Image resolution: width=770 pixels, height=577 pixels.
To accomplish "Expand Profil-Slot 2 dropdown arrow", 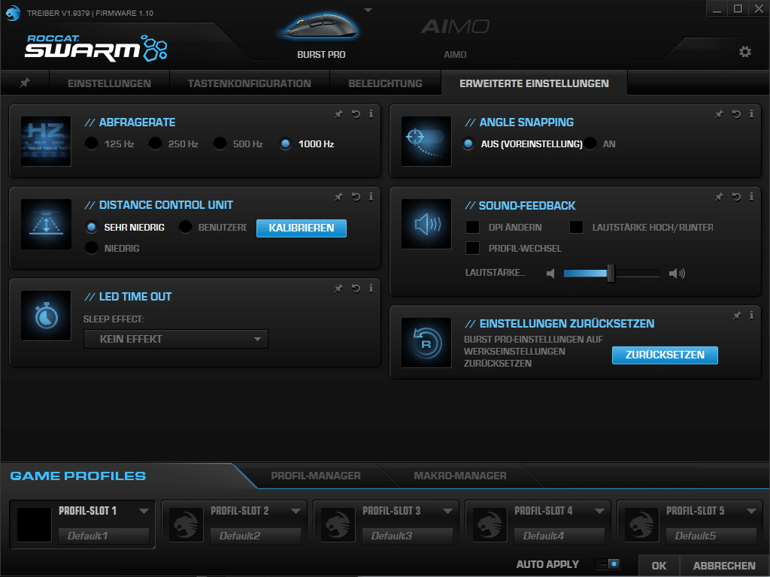I will (296, 511).
